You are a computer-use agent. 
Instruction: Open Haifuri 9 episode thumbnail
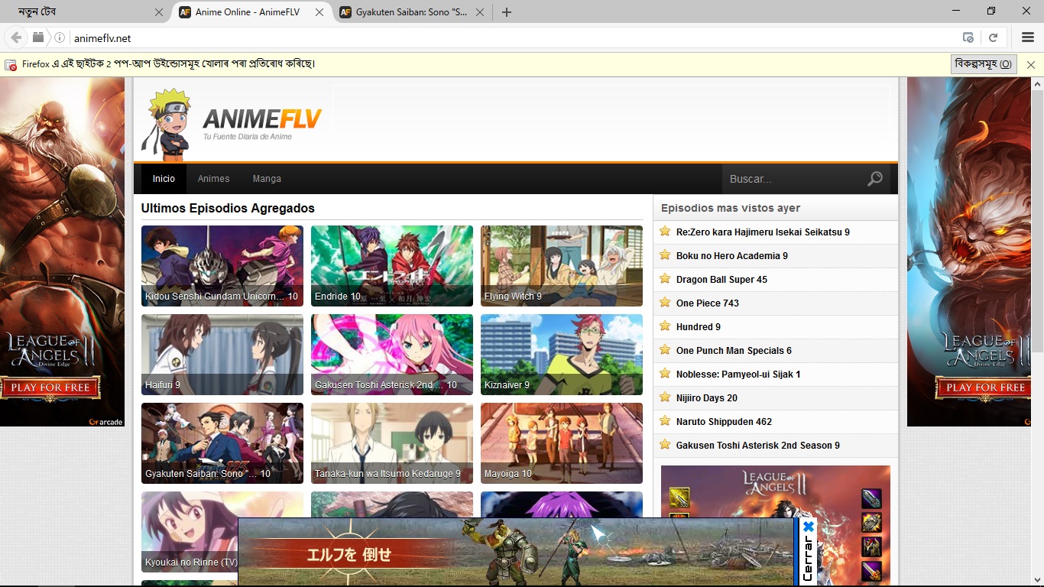[x=222, y=355]
